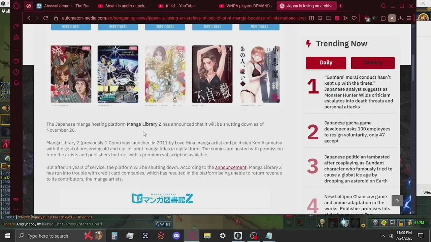Open split screen icon in address bar

coord(311,18)
